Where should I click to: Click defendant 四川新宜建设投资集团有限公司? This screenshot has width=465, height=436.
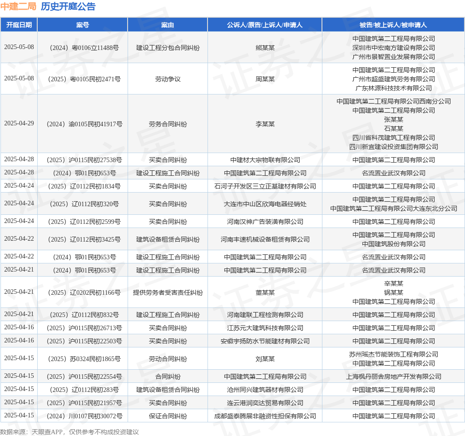pos(394,147)
